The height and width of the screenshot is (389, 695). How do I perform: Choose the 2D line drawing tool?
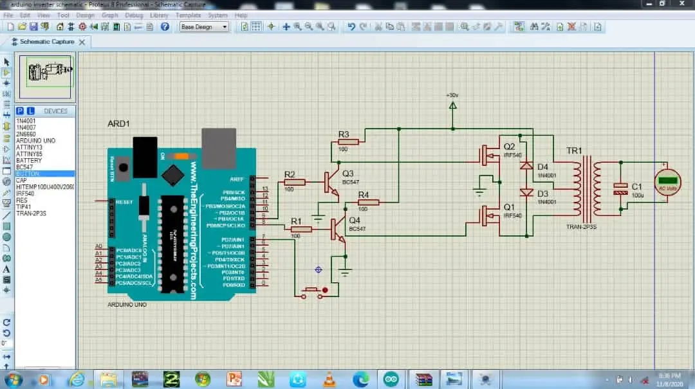pos(6,216)
